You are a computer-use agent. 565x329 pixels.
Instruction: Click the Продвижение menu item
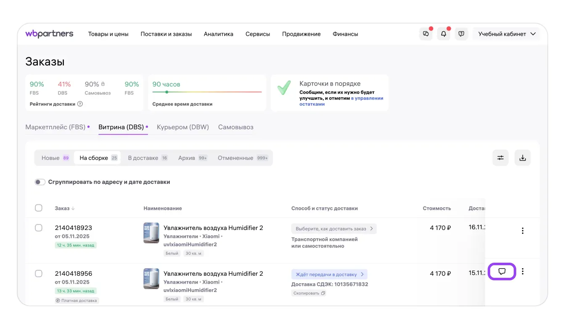pos(301,34)
